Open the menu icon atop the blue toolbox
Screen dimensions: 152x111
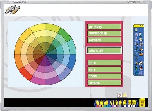136,30
